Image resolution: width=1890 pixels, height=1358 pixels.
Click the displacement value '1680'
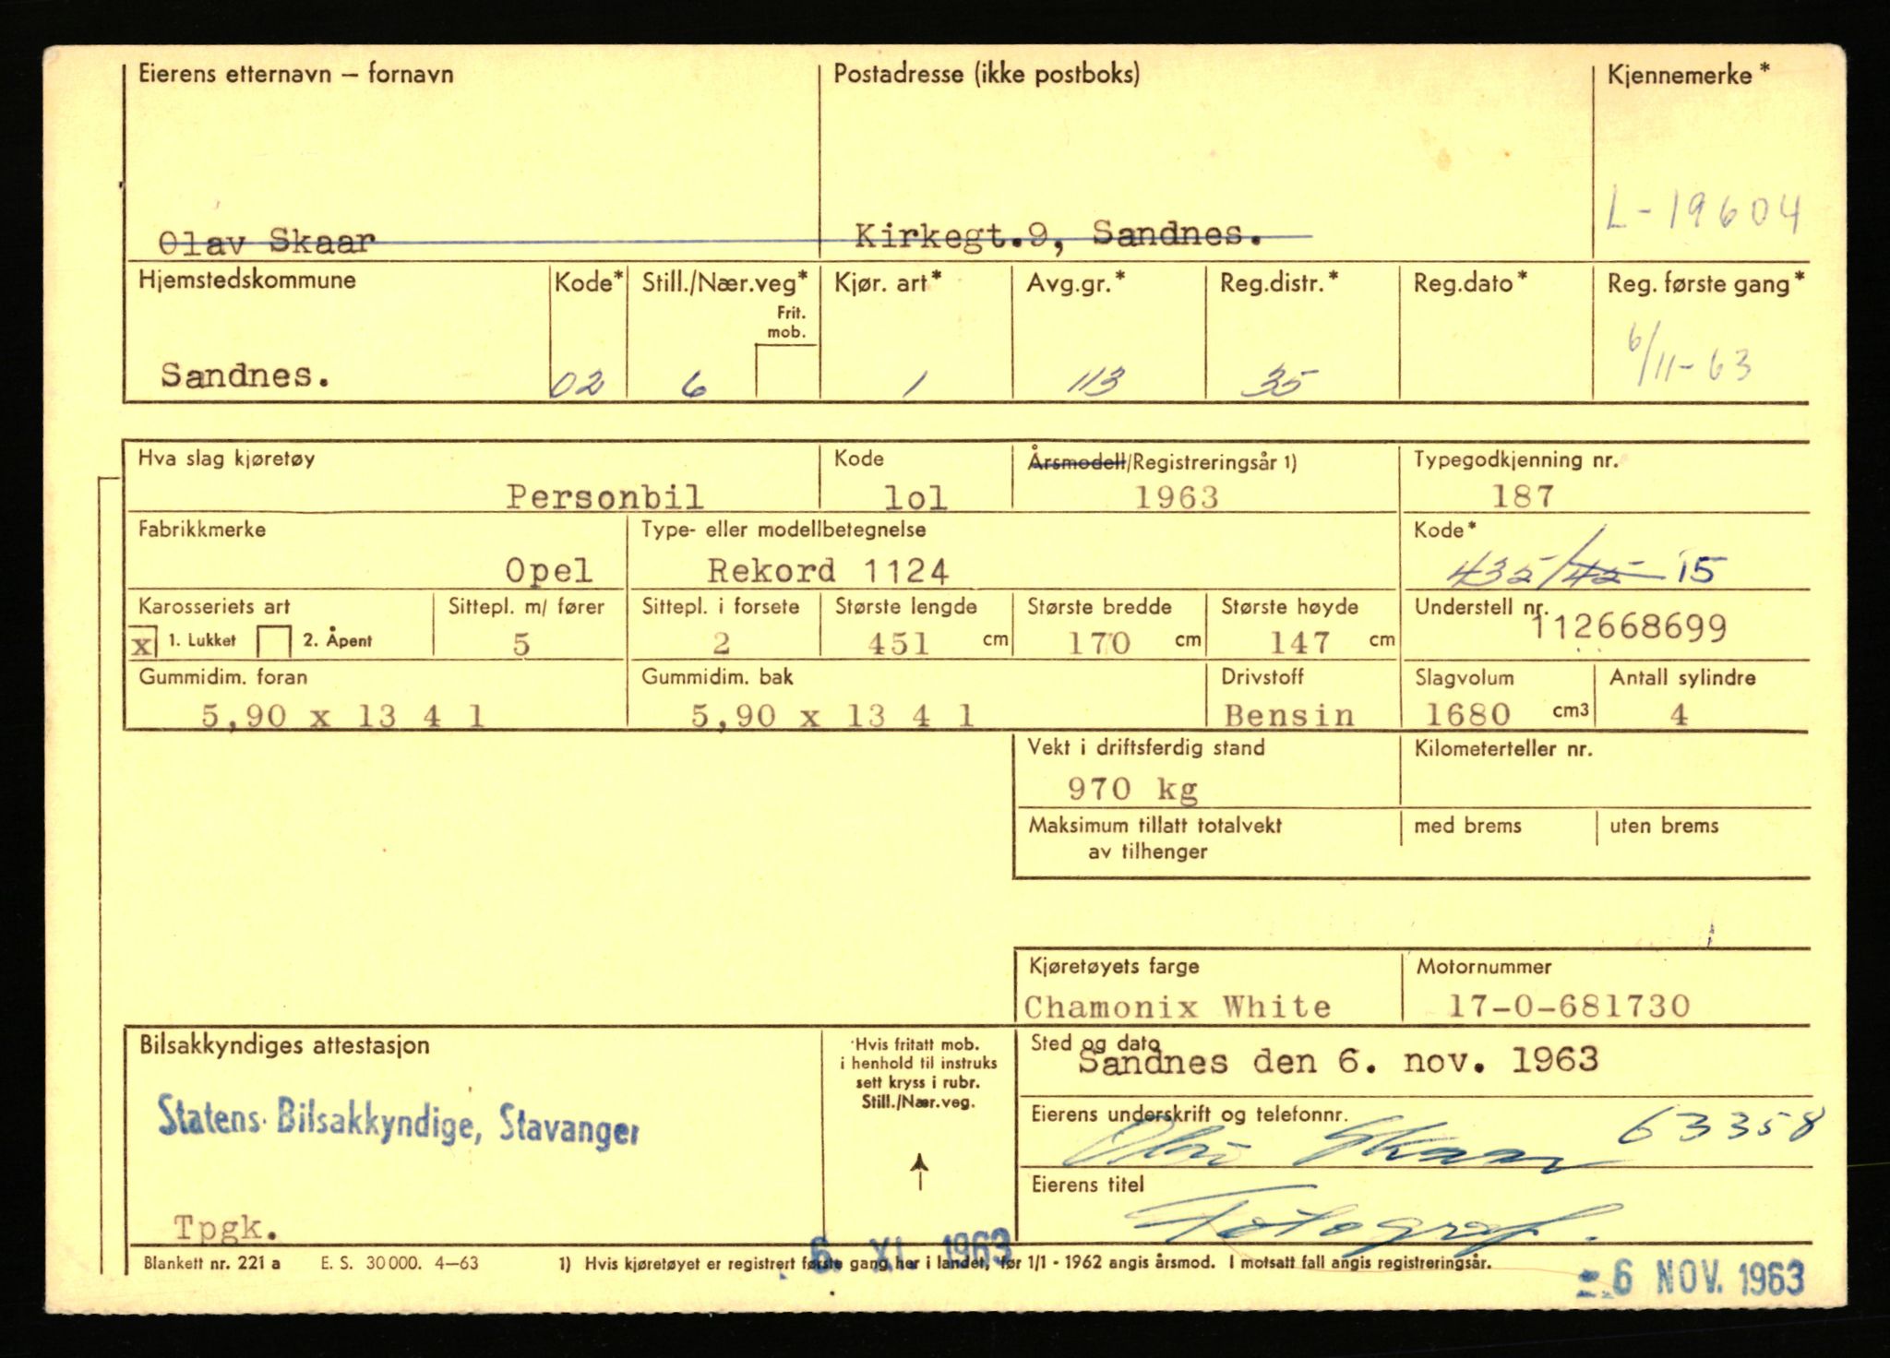pos(1467,714)
